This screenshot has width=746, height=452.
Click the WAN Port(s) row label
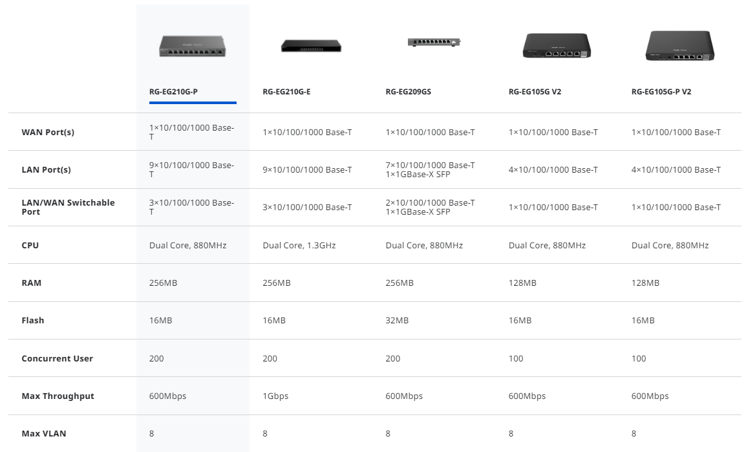coord(48,133)
